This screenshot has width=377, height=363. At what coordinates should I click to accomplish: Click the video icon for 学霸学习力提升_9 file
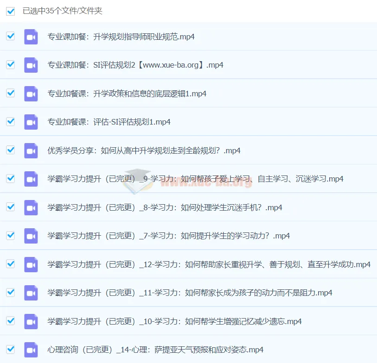[x=31, y=179]
